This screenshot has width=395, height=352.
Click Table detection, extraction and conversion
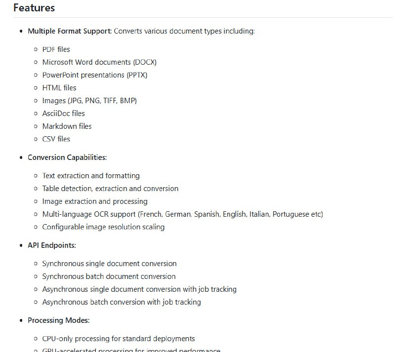click(110, 189)
